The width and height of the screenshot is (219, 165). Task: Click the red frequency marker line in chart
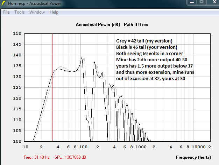click(x=52, y=87)
